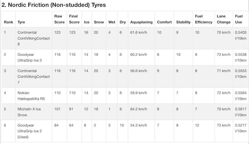Click Michelin X Ice Snow tyre name
Image resolution: width=249 pixels, height=144 pixels.
click(x=29, y=112)
